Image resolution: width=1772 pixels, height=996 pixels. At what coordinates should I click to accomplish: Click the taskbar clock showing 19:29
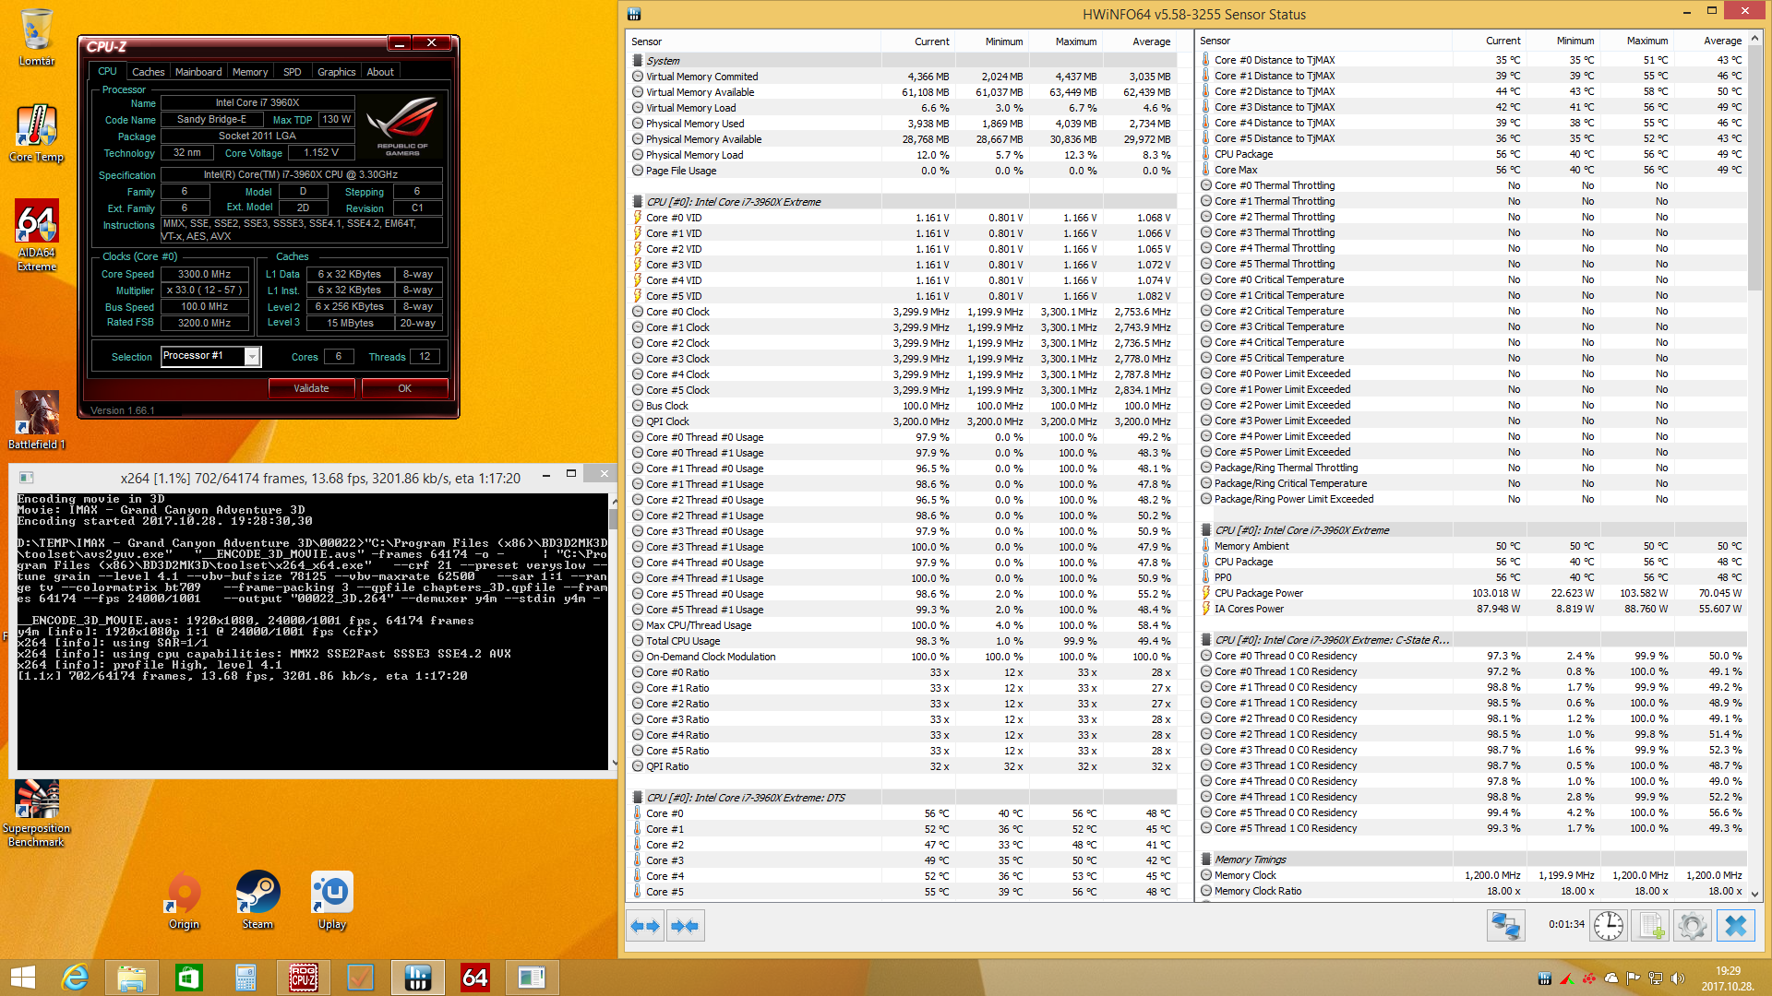pyautogui.click(x=1728, y=978)
